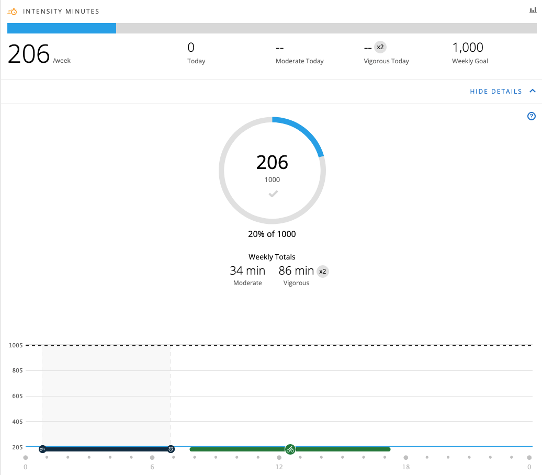
Task: Click the wake alarm icon on timeline
Action: pyautogui.click(x=171, y=449)
